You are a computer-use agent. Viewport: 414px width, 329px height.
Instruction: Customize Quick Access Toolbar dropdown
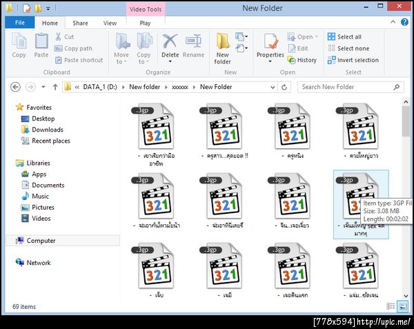click(48, 8)
